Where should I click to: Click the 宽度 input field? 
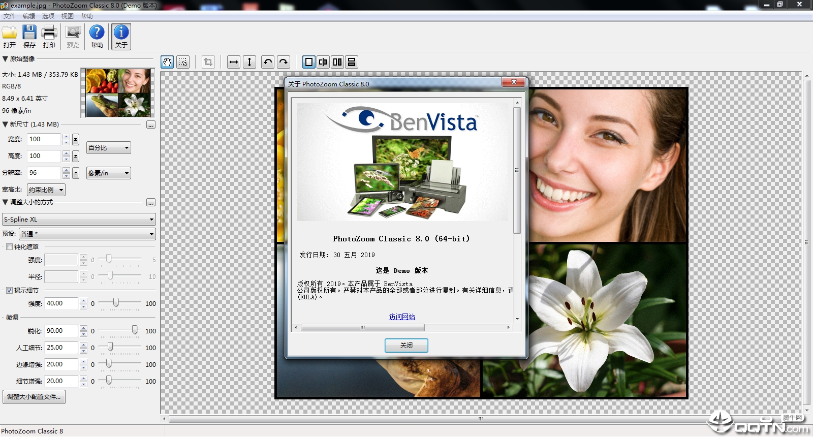click(x=44, y=139)
